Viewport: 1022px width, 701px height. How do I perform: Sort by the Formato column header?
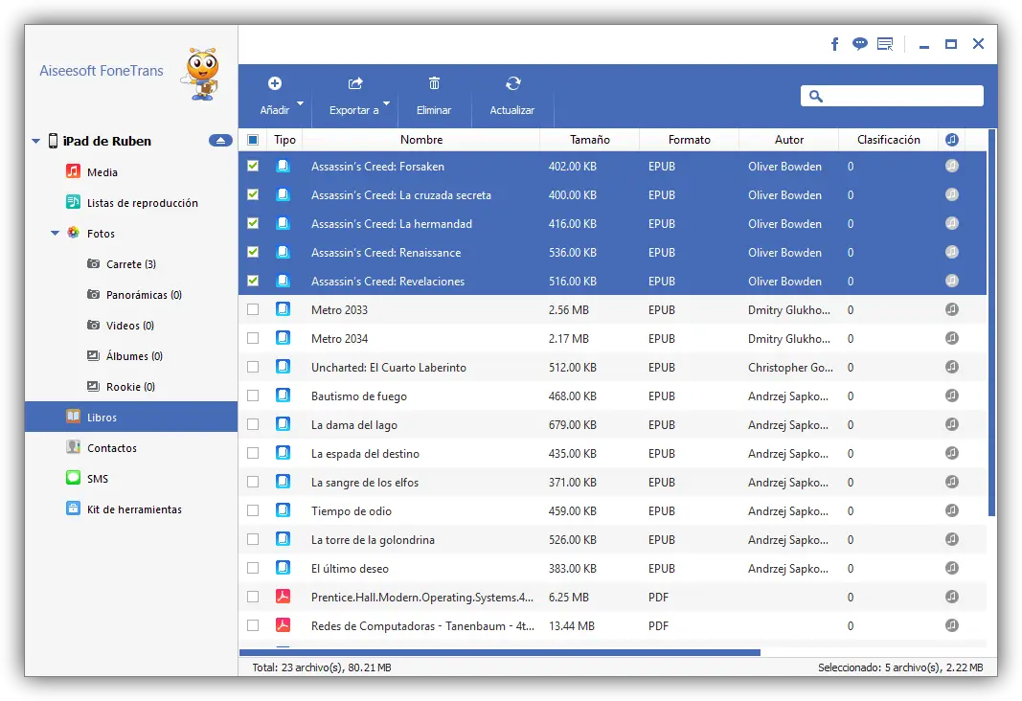(x=689, y=140)
